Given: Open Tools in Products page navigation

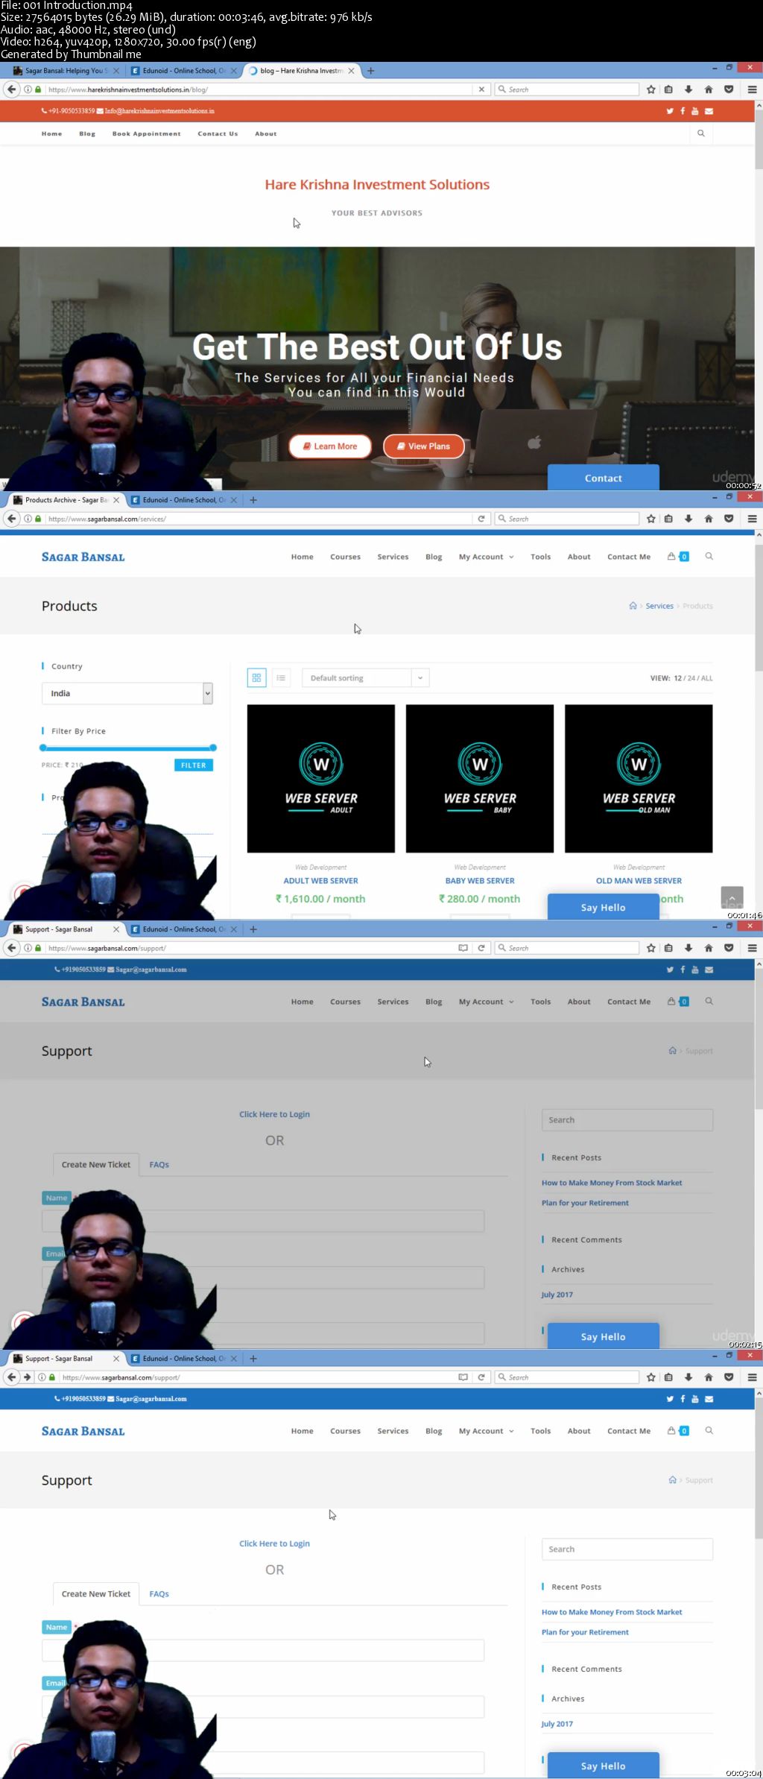Looking at the screenshot, I should tap(540, 557).
